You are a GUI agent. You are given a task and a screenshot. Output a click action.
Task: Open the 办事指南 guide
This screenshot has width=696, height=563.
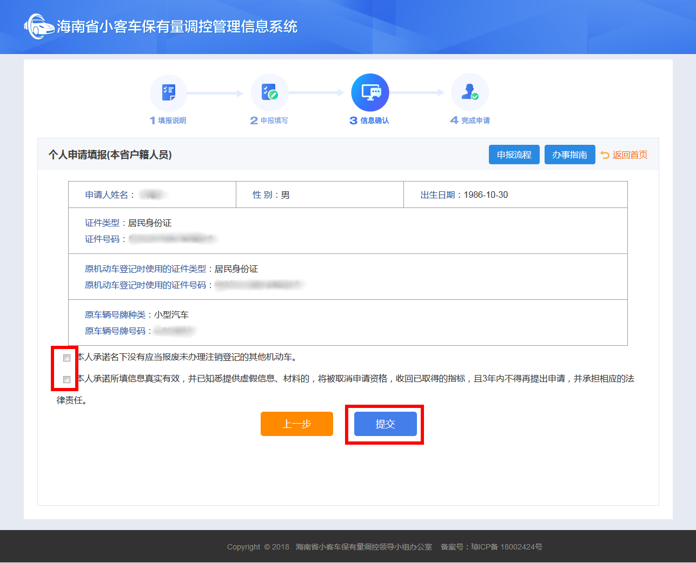coord(569,155)
